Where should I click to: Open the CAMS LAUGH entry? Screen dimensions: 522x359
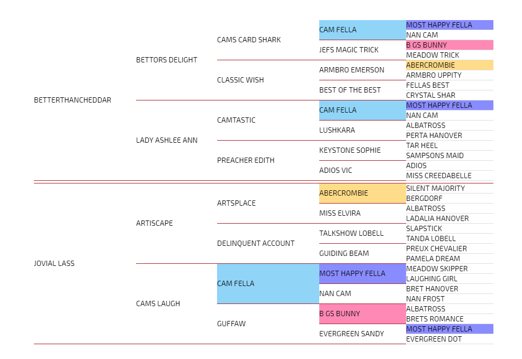158,303
